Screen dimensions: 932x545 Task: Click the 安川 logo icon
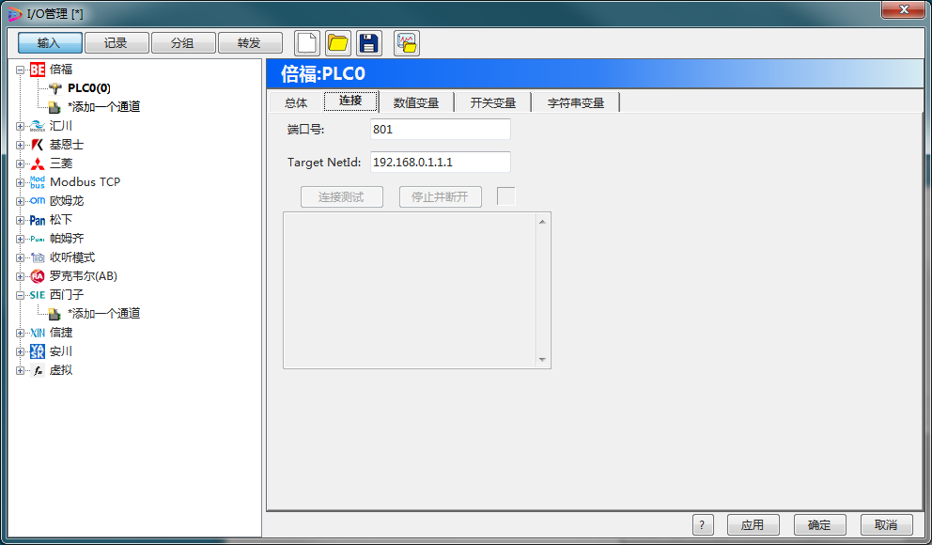(38, 351)
